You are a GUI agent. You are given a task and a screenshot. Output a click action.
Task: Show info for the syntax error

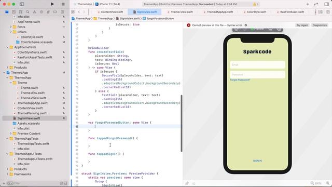[x=246, y=25]
